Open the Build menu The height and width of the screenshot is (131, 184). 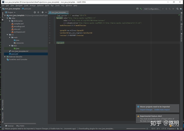click(x=47, y=6)
